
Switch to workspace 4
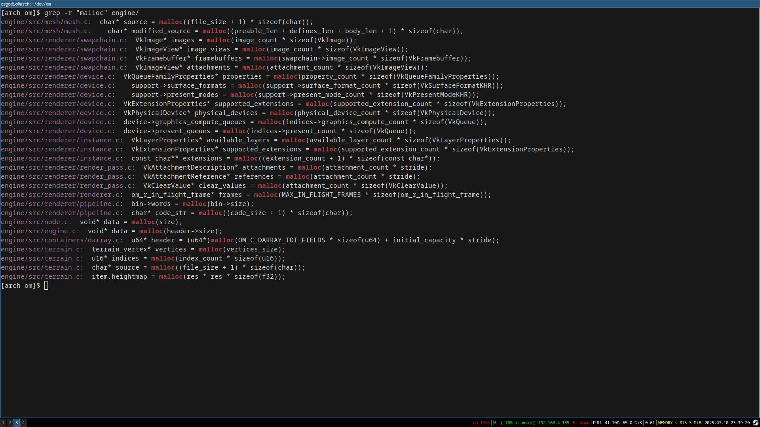click(23, 423)
